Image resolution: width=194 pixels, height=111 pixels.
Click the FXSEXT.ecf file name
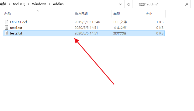(x=18, y=22)
